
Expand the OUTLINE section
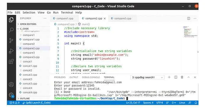(33, 98)
